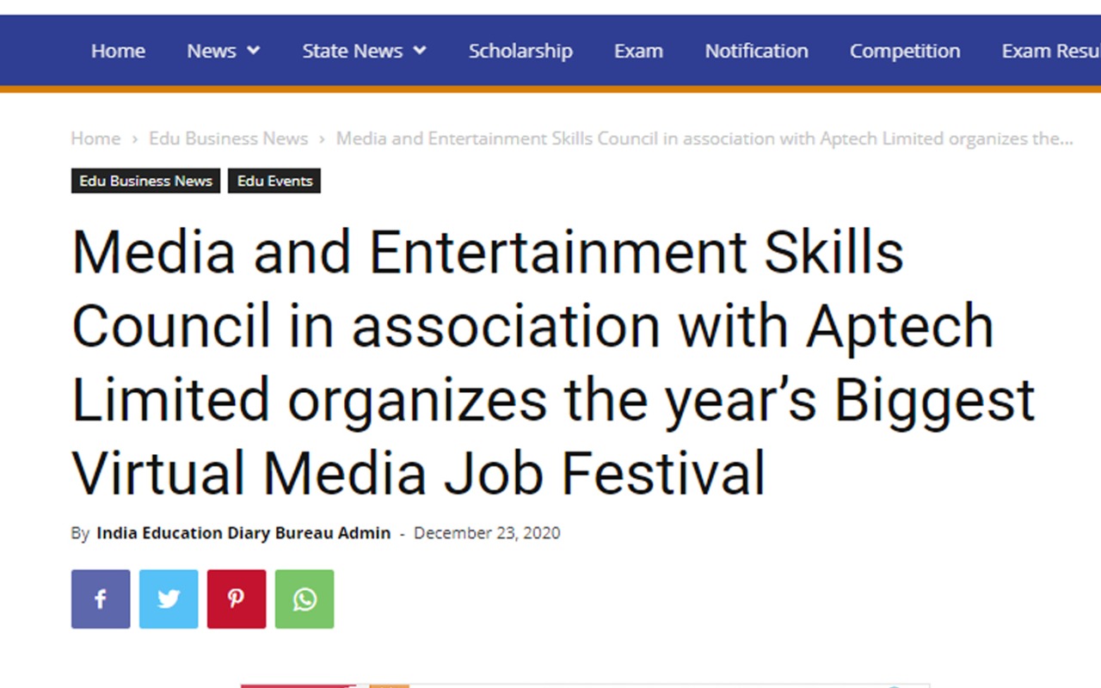Pin article on Pinterest

pyautogui.click(x=237, y=599)
